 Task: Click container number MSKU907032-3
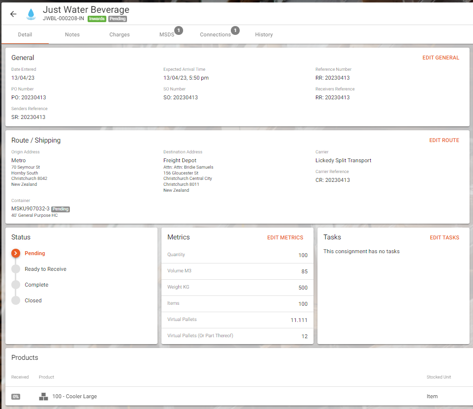tap(31, 209)
